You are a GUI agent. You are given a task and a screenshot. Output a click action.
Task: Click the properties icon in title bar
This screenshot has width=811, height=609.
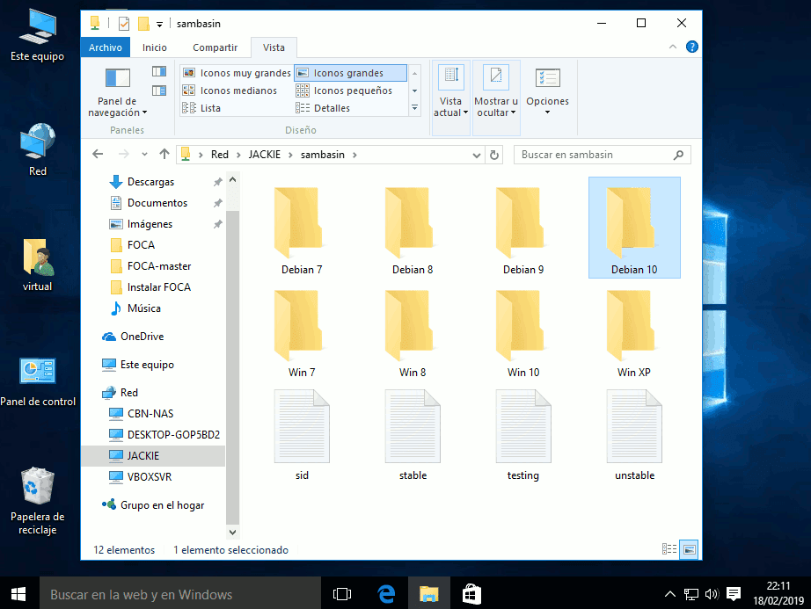pos(124,23)
